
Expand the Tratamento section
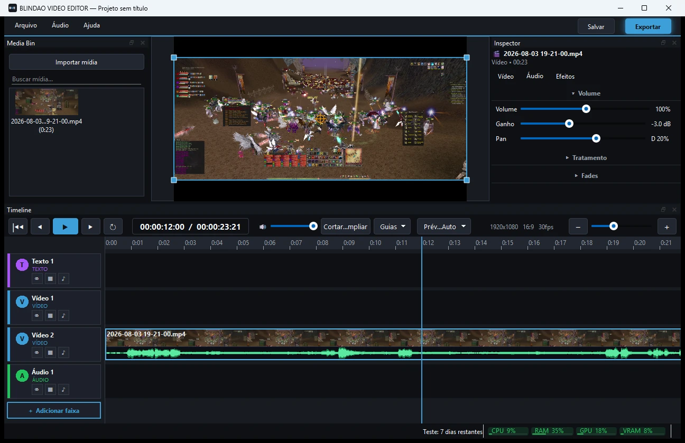tap(586, 158)
